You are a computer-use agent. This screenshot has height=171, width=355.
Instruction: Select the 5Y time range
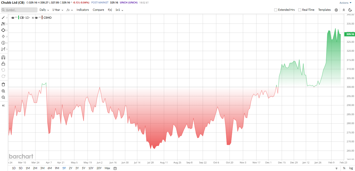click(83, 168)
